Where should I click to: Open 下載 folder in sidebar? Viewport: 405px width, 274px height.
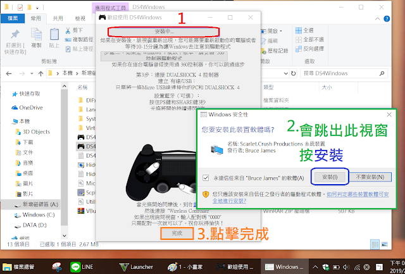25,142
